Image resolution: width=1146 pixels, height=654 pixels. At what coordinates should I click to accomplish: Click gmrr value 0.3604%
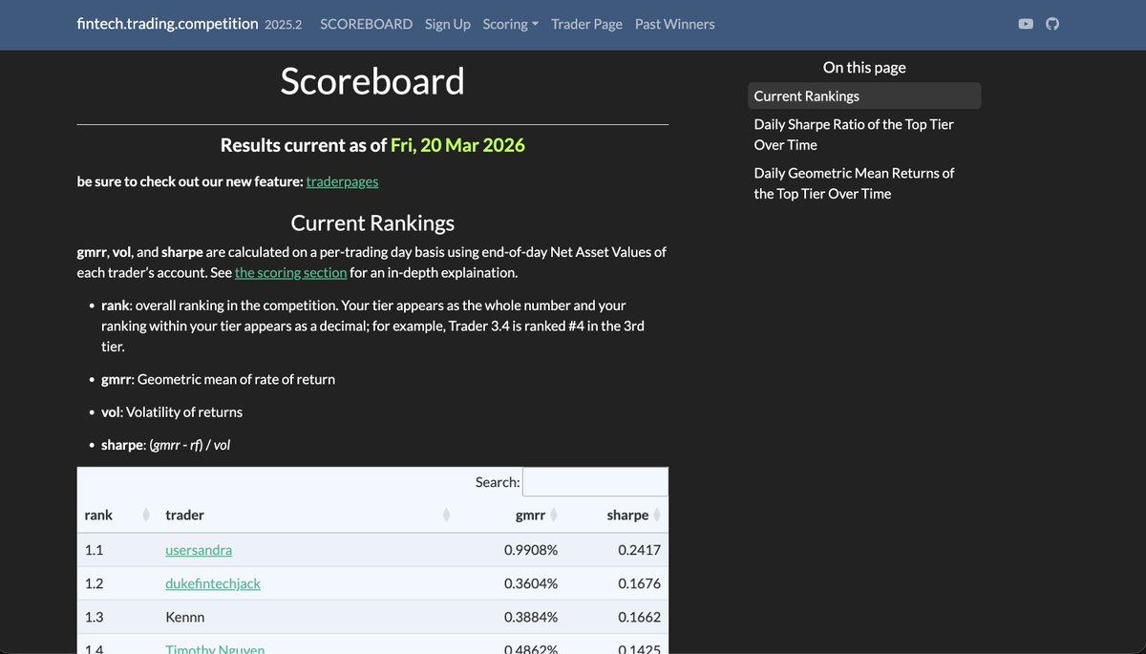click(531, 583)
